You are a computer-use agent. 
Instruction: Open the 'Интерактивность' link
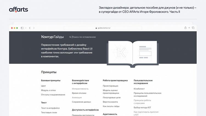tap(80, 89)
